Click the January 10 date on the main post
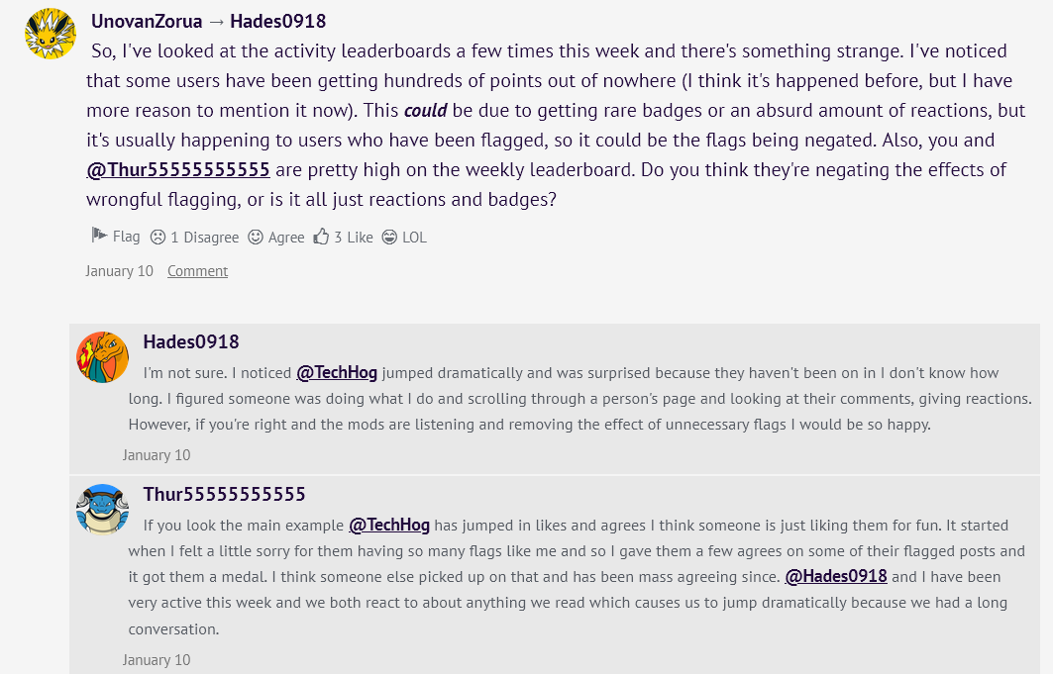 click(119, 271)
